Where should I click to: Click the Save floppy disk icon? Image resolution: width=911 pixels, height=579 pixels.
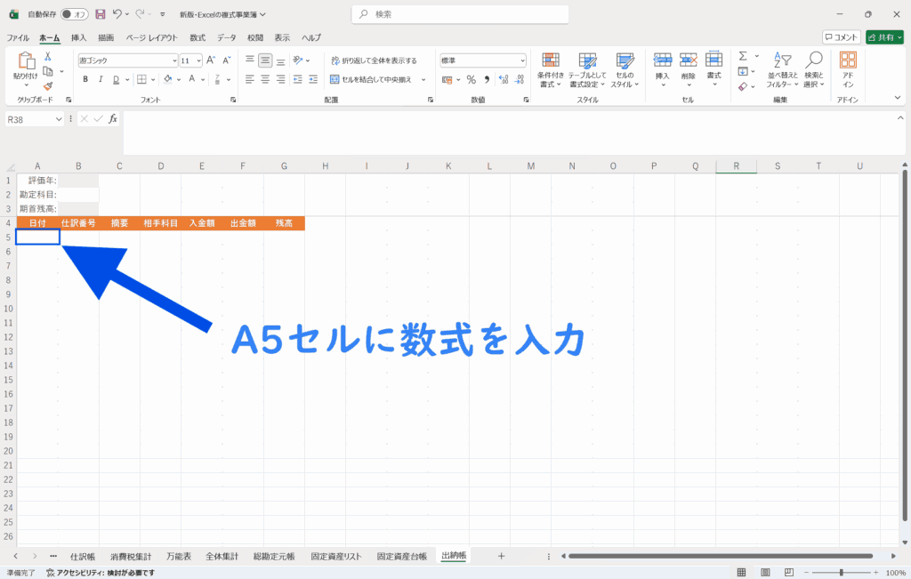click(x=100, y=14)
